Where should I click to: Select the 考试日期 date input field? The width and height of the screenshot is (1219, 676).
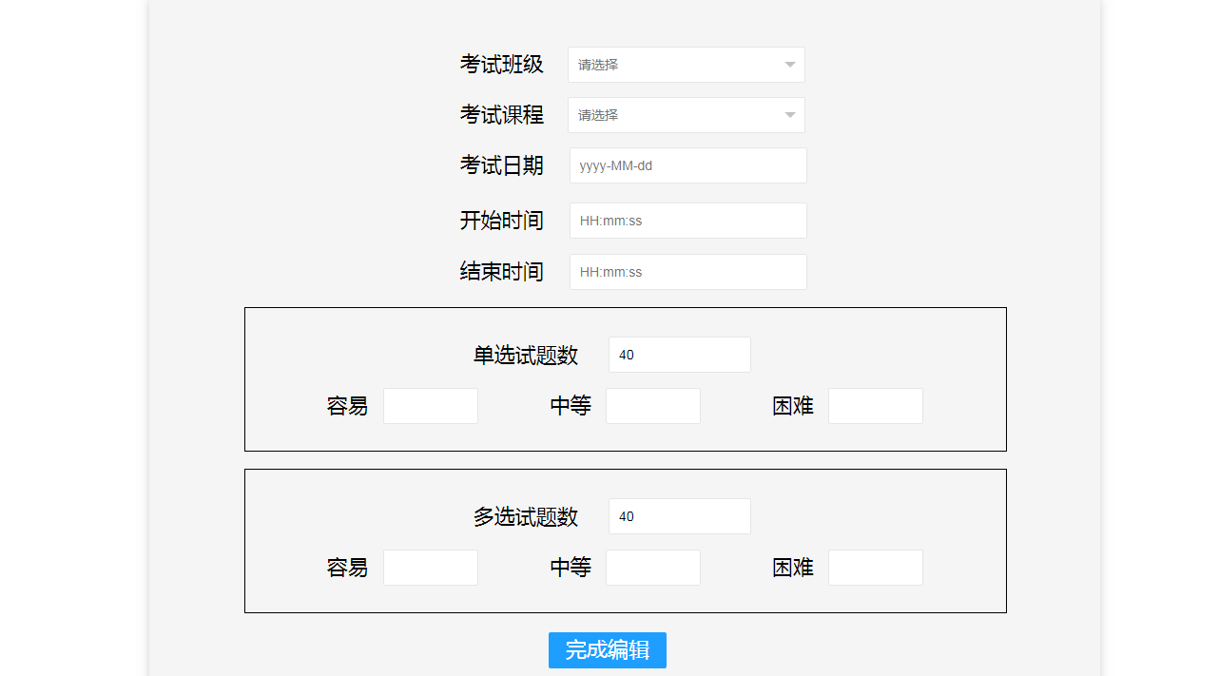(687, 164)
